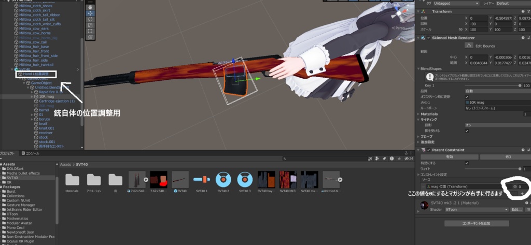
Task: Open Skinned Mesh Renderer help icon
Action: pos(523,38)
